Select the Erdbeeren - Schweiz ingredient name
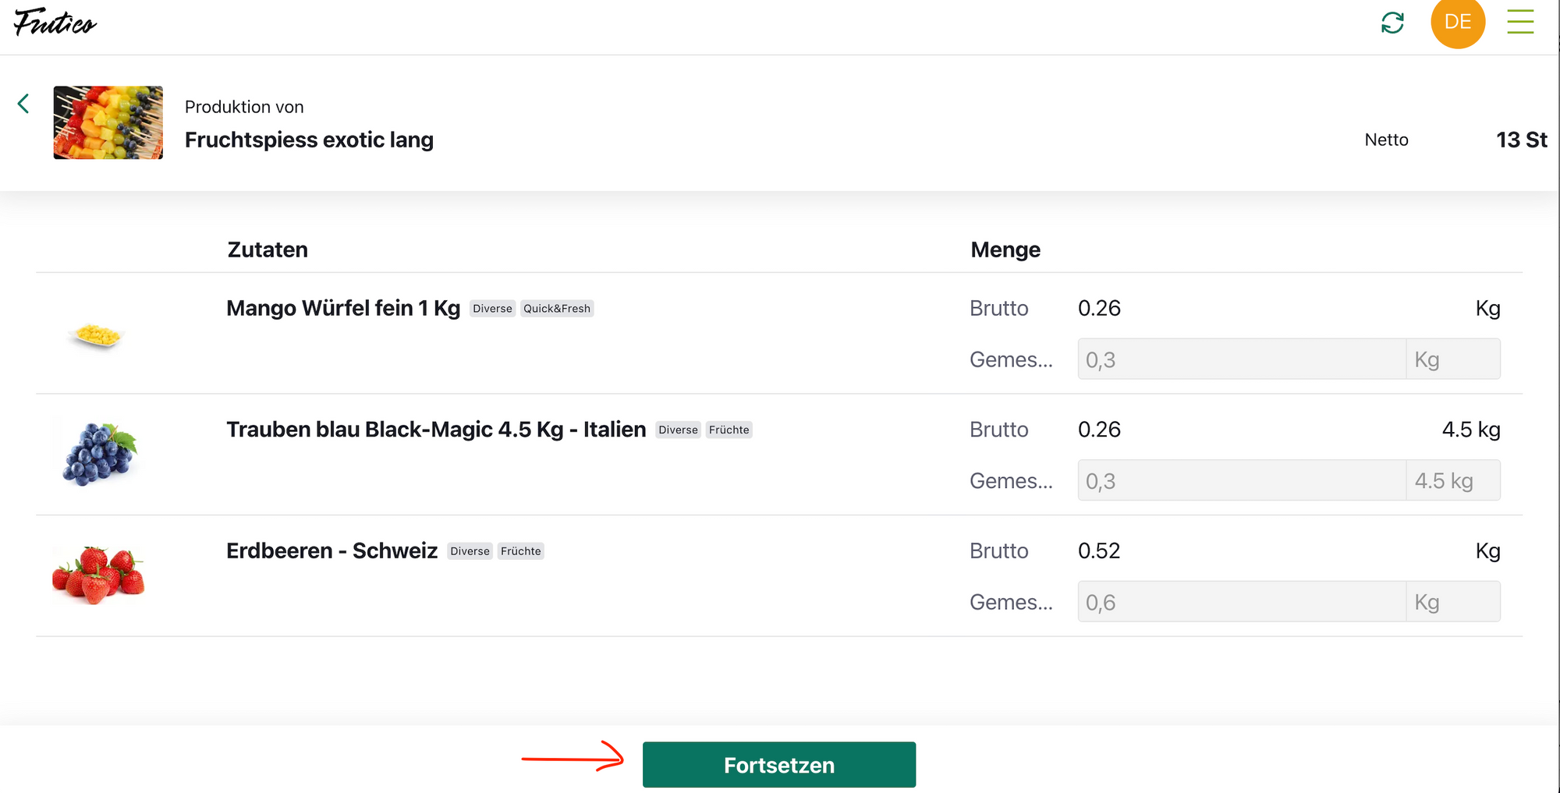The image size is (1560, 793). coord(331,551)
